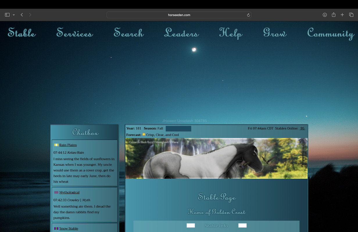This screenshot has height=232, width=358.
Task: Click the Rain Plains yellow flag icon
Action: point(56,145)
